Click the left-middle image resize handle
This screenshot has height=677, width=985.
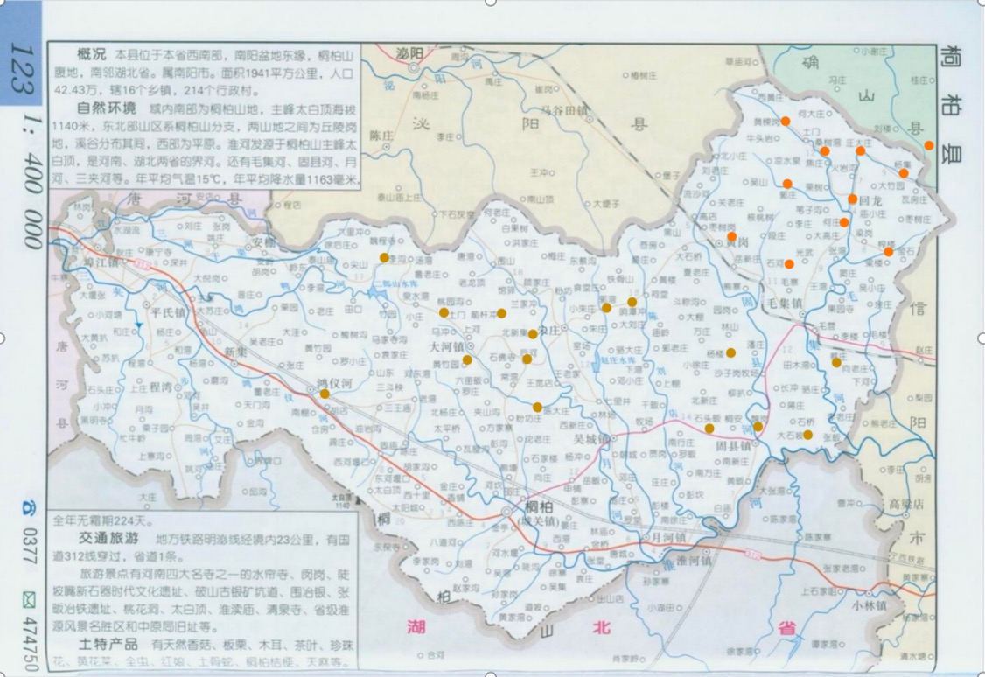3,338
